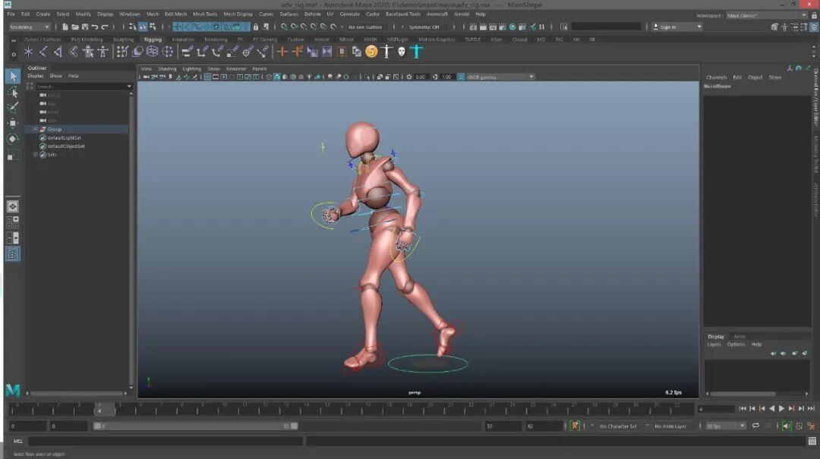Open the Deform menu
820x459 pixels.
pos(312,14)
